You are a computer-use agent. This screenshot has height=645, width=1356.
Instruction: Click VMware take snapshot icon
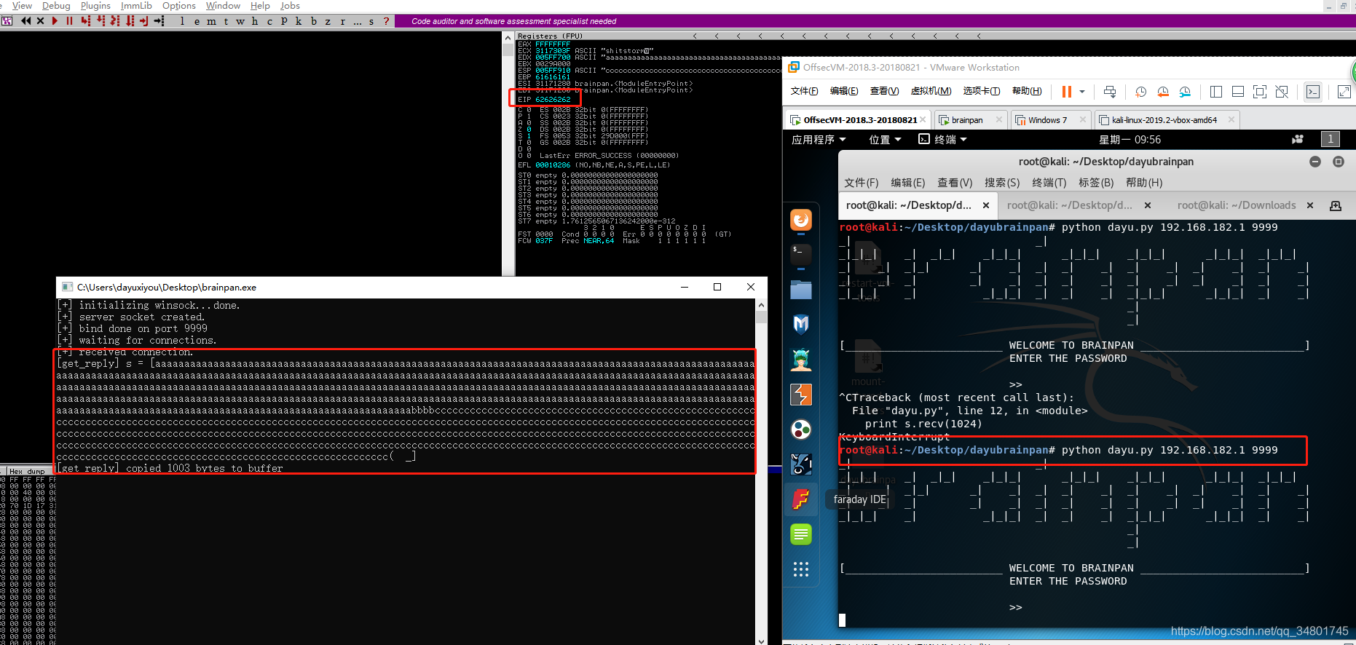point(1140,92)
